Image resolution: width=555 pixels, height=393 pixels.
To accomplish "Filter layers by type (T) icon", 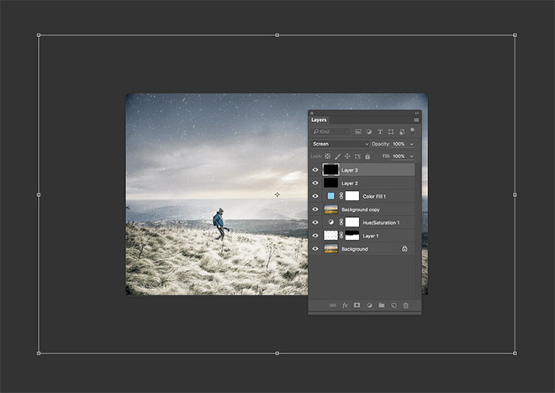I will (379, 132).
